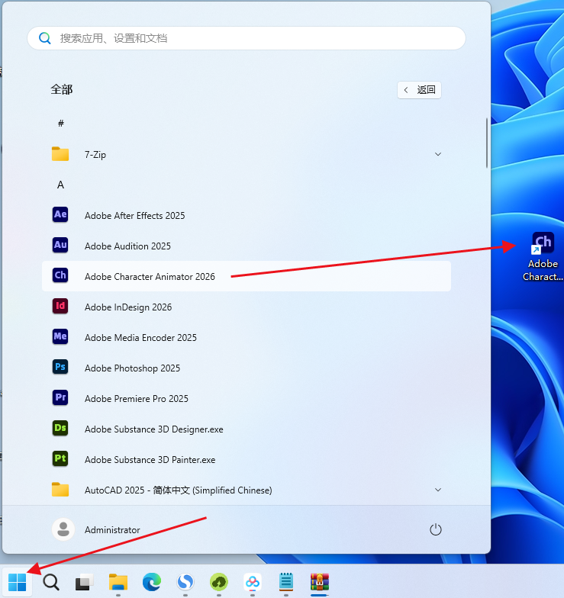This screenshot has width=564, height=598.
Task: Select Adobe Premiere Pro 2025 text
Action: [136, 398]
